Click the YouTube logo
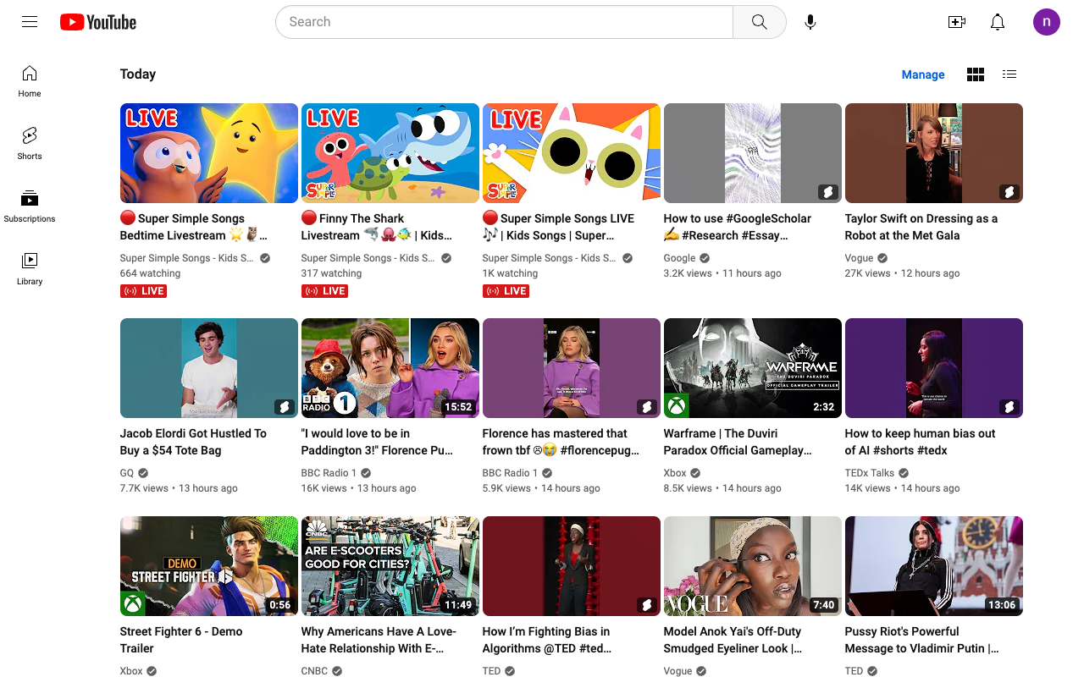Image resolution: width=1084 pixels, height=677 pixels. coord(98,22)
